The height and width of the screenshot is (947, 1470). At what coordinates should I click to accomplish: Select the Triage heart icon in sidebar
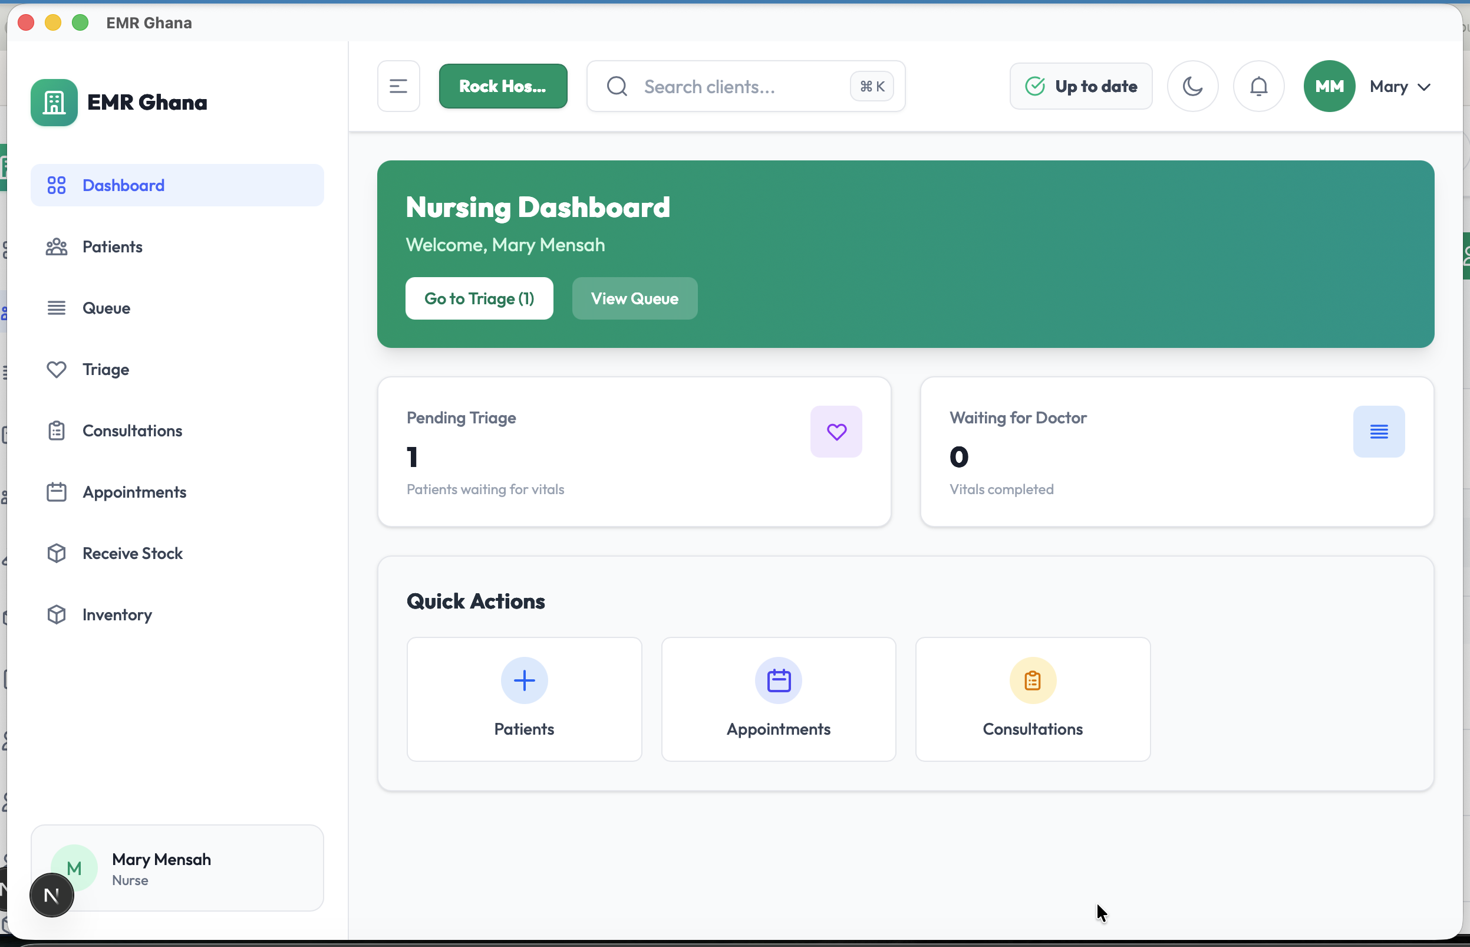click(57, 369)
